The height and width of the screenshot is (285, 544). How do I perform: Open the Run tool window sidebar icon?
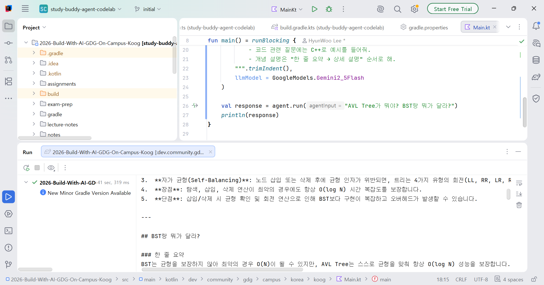tap(8, 197)
